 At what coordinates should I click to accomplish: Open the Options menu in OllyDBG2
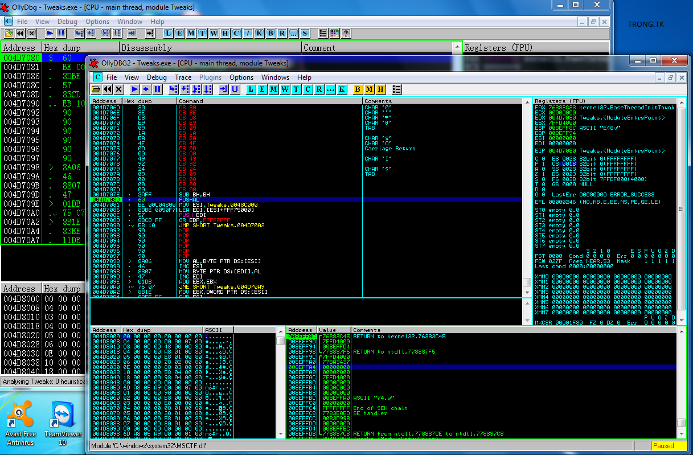241,77
